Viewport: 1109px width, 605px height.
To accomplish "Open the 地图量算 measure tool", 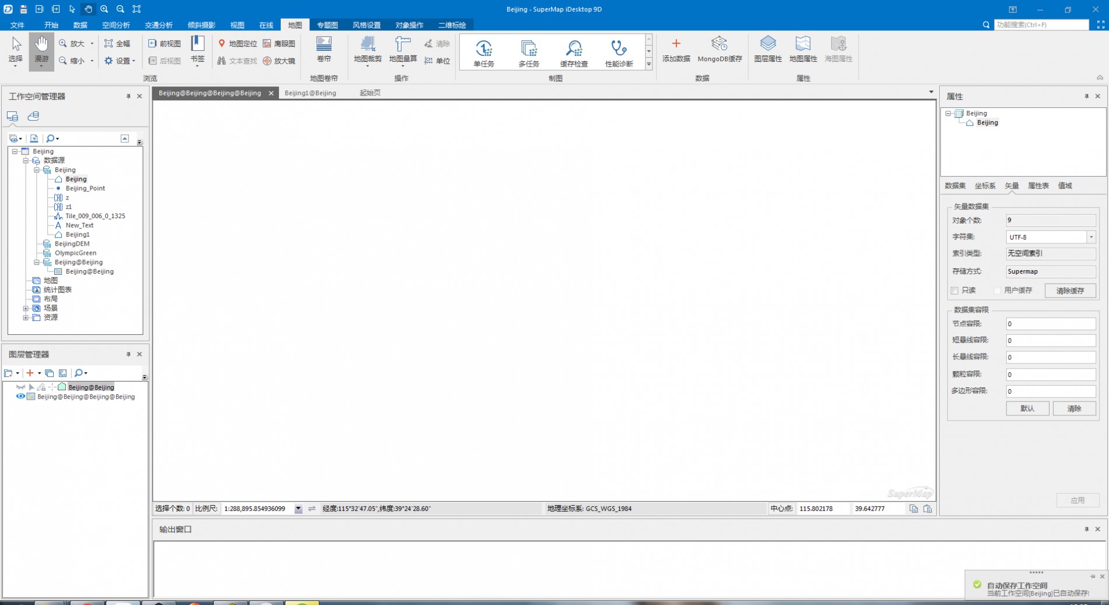I will pyautogui.click(x=403, y=51).
